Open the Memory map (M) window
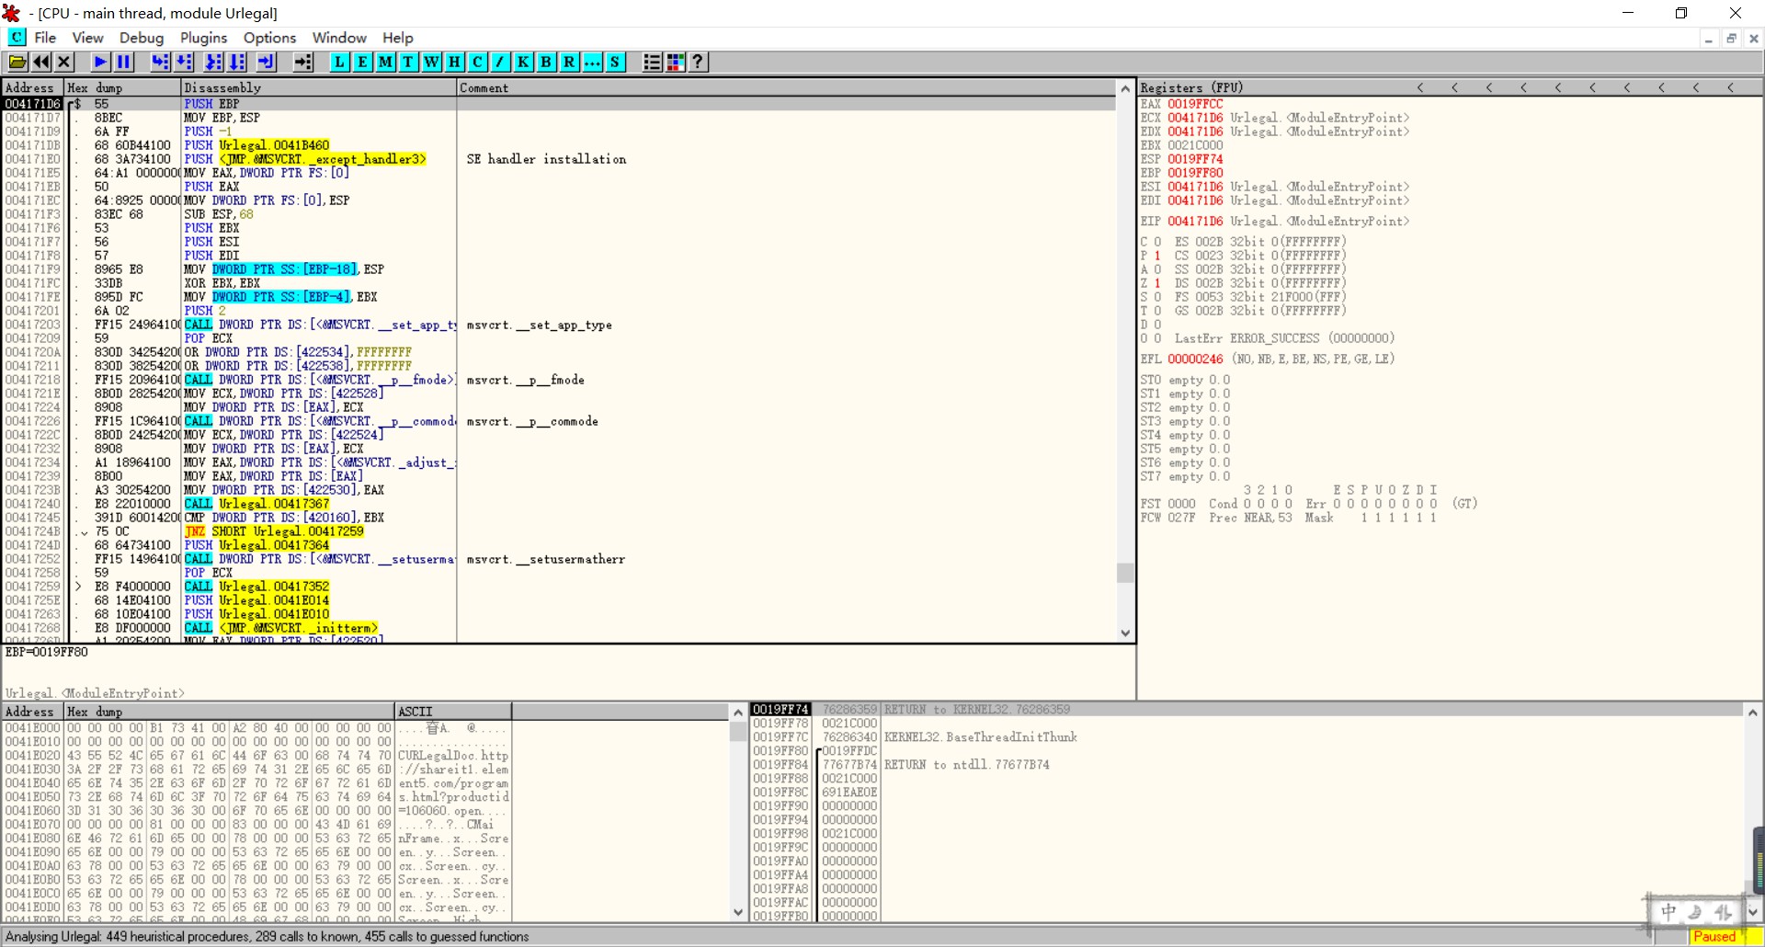Viewport: 1765px width, 947px height. 385,63
